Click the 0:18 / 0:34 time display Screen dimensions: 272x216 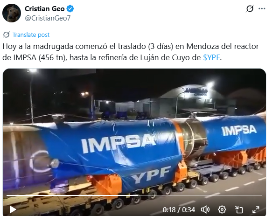tap(179, 210)
